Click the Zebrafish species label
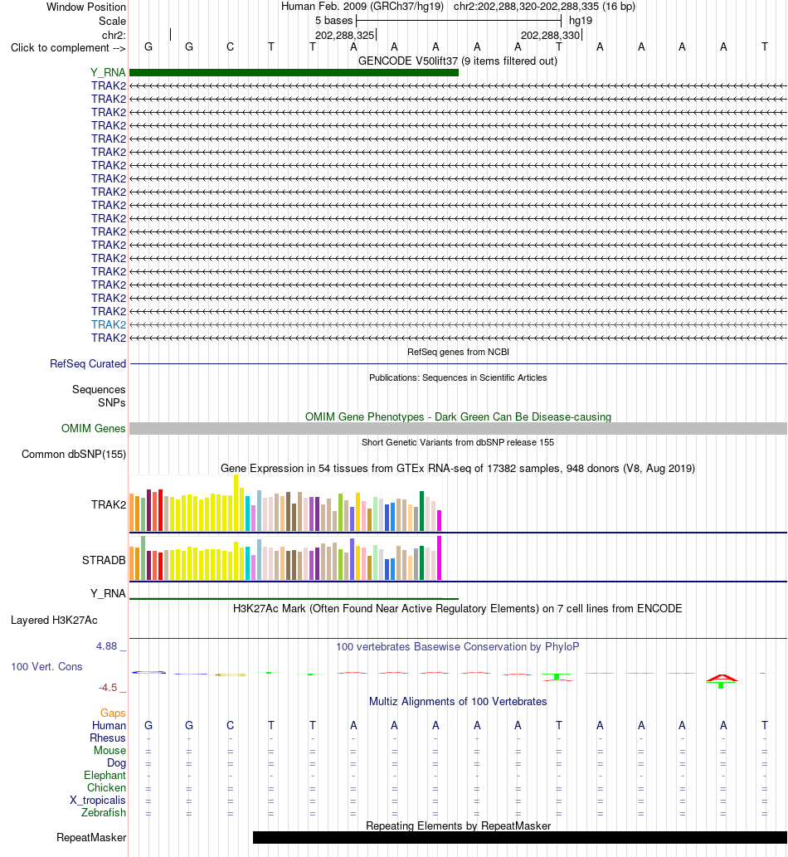Screen dimensions: 788x857 [104, 813]
